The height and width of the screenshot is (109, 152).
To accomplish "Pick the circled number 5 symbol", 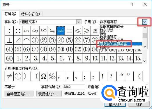I will [69, 40].
